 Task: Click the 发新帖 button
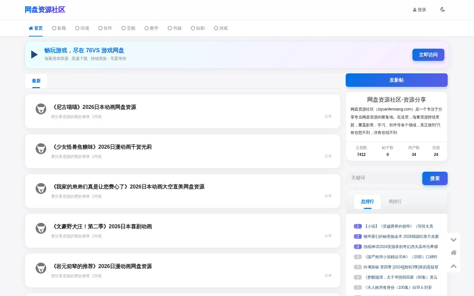coord(397,80)
